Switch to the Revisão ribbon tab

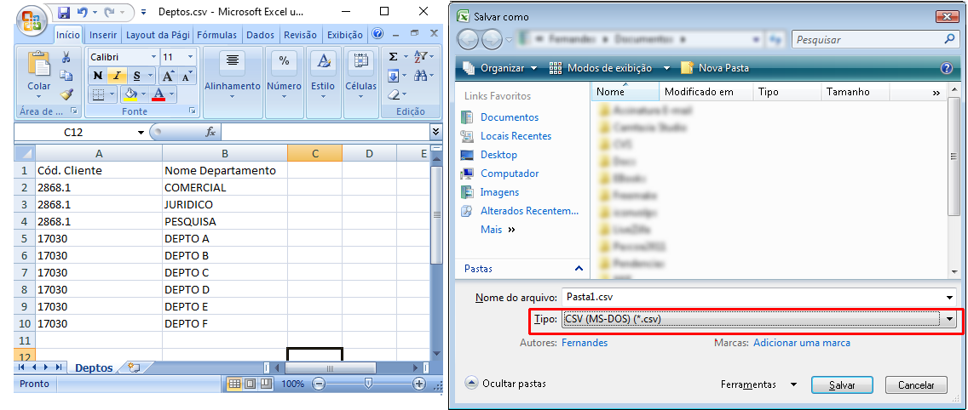click(x=300, y=35)
